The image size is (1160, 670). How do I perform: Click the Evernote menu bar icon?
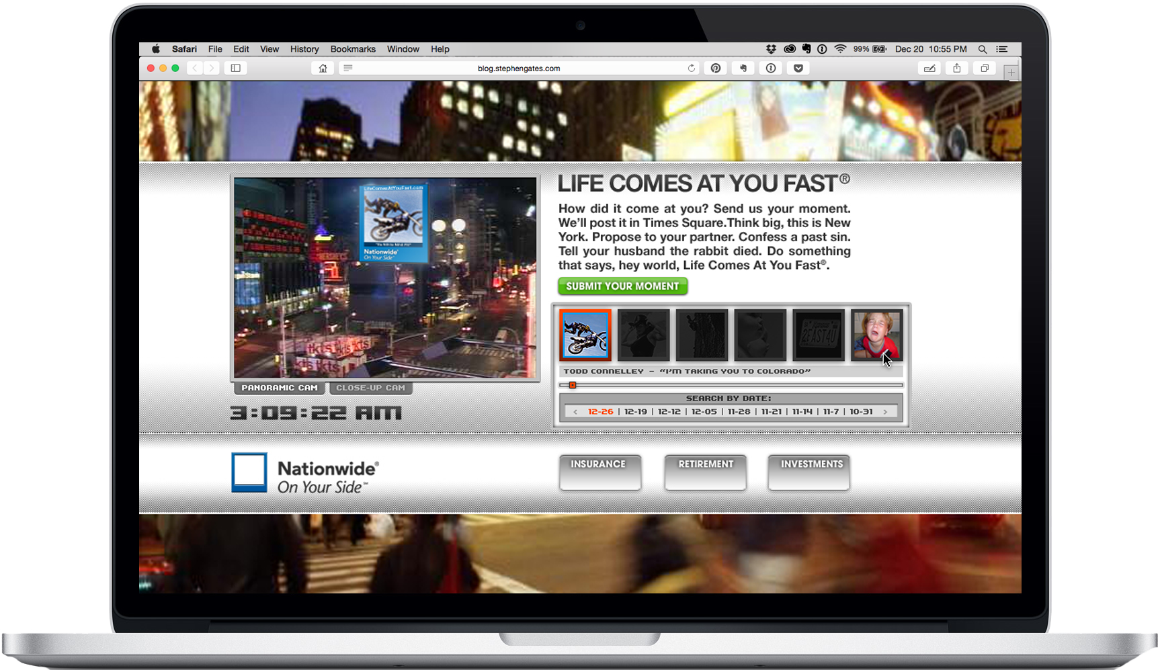tap(806, 49)
